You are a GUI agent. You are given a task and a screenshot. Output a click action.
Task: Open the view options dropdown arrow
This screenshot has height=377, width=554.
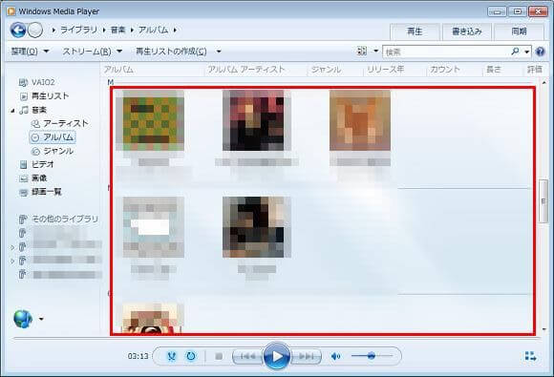(376, 52)
